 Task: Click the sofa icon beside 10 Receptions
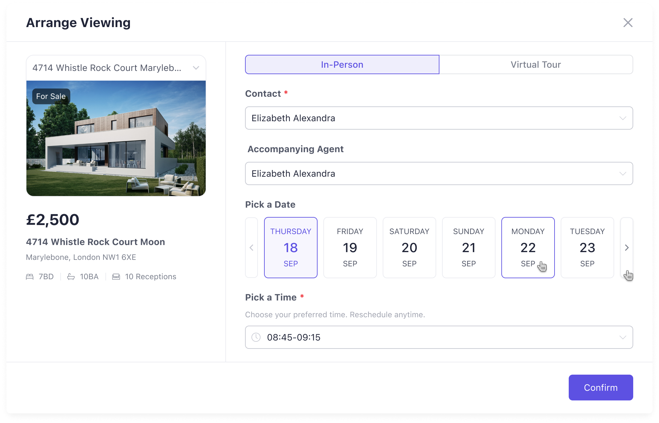[x=116, y=277]
